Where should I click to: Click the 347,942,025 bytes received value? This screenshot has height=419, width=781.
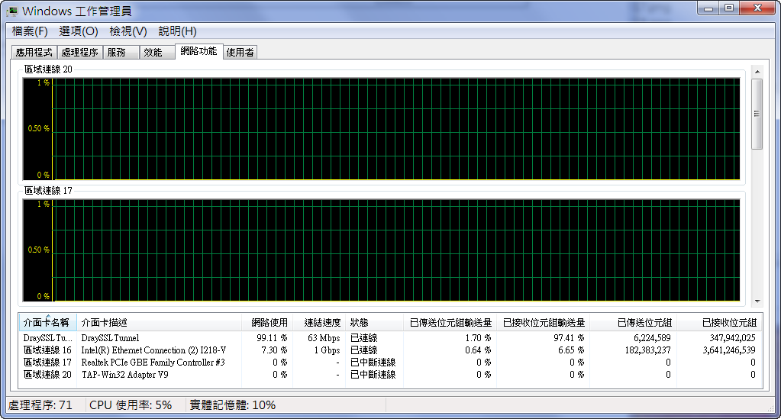pos(732,338)
